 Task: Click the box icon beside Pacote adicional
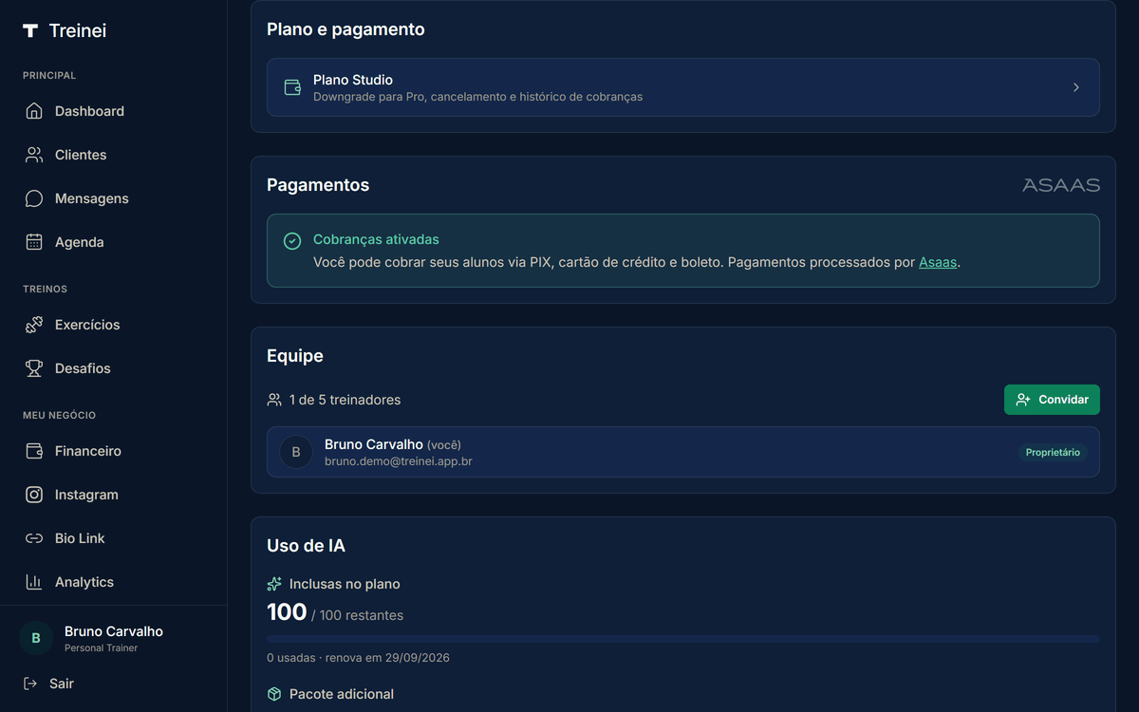coord(274,694)
